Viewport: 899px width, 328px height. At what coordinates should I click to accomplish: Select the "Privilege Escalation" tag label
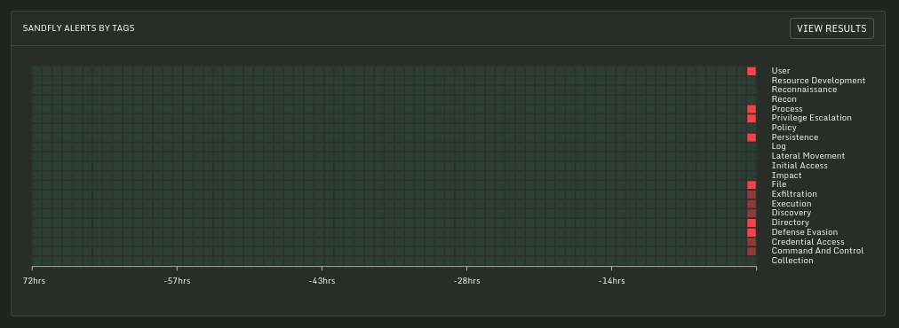tap(811, 118)
